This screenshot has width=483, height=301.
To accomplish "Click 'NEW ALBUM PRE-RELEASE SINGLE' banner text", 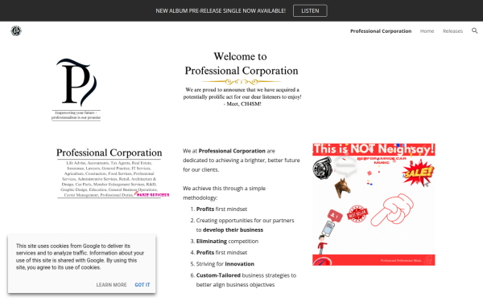I will pyautogui.click(x=221, y=10).
